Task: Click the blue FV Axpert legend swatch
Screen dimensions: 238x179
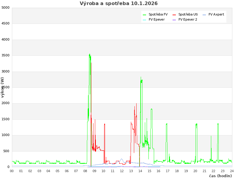Action: pos(204,15)
